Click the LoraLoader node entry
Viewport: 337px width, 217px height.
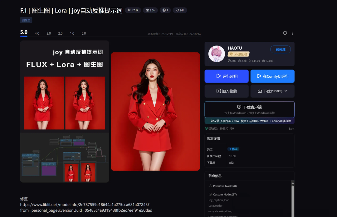coord(215,205)
